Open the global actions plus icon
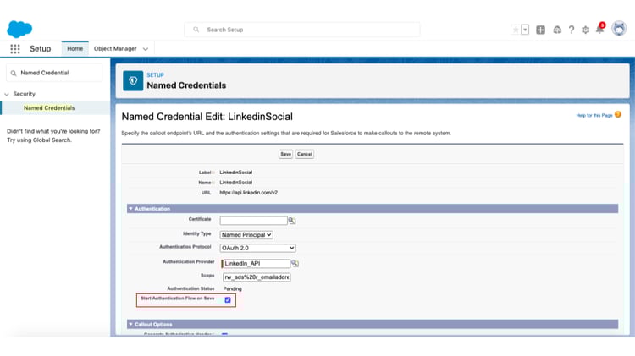Viewport: 635px width, 356px height. [x=541, y=30]
